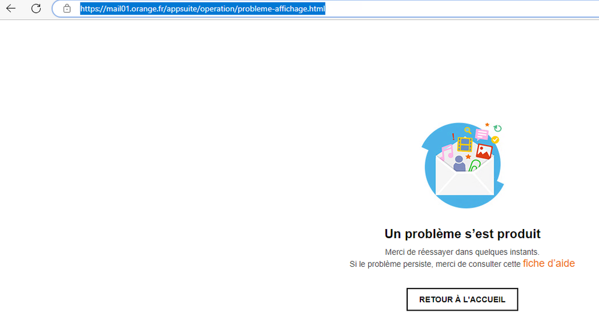Click the pink music note icon
This screenshot has width=599, height=328.
tap(447, 152)
